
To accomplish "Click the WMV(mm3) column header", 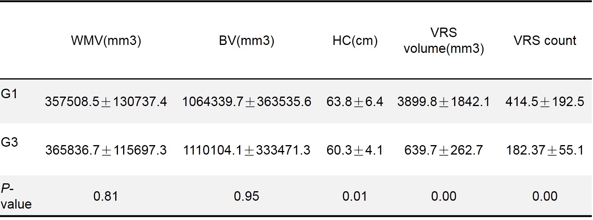I will point(106,41).
